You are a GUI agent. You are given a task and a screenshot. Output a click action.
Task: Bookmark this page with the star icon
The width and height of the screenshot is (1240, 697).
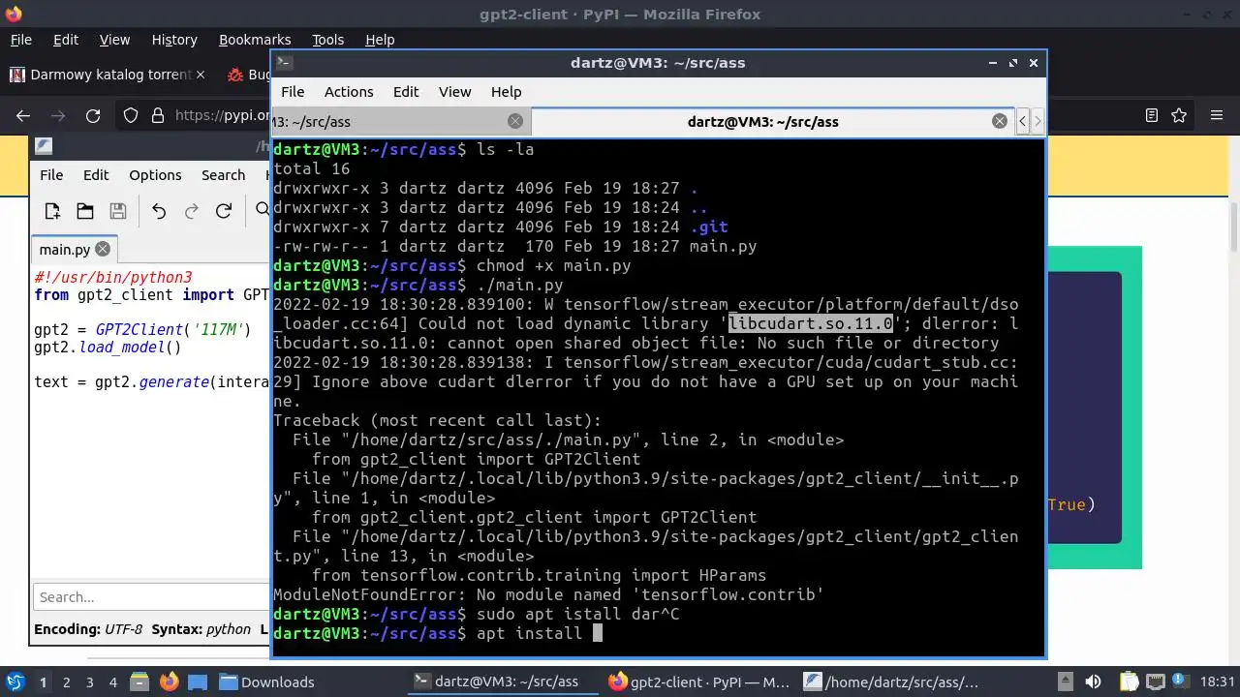(1179, 116)
